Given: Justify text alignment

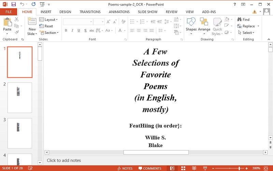Looking at the screenshot, I should coord(152,30).
